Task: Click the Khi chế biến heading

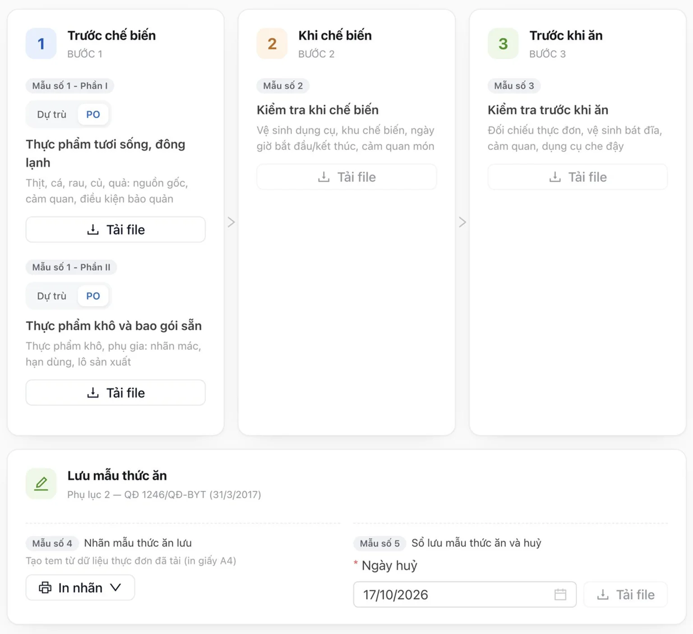Action: pos(335,36)
